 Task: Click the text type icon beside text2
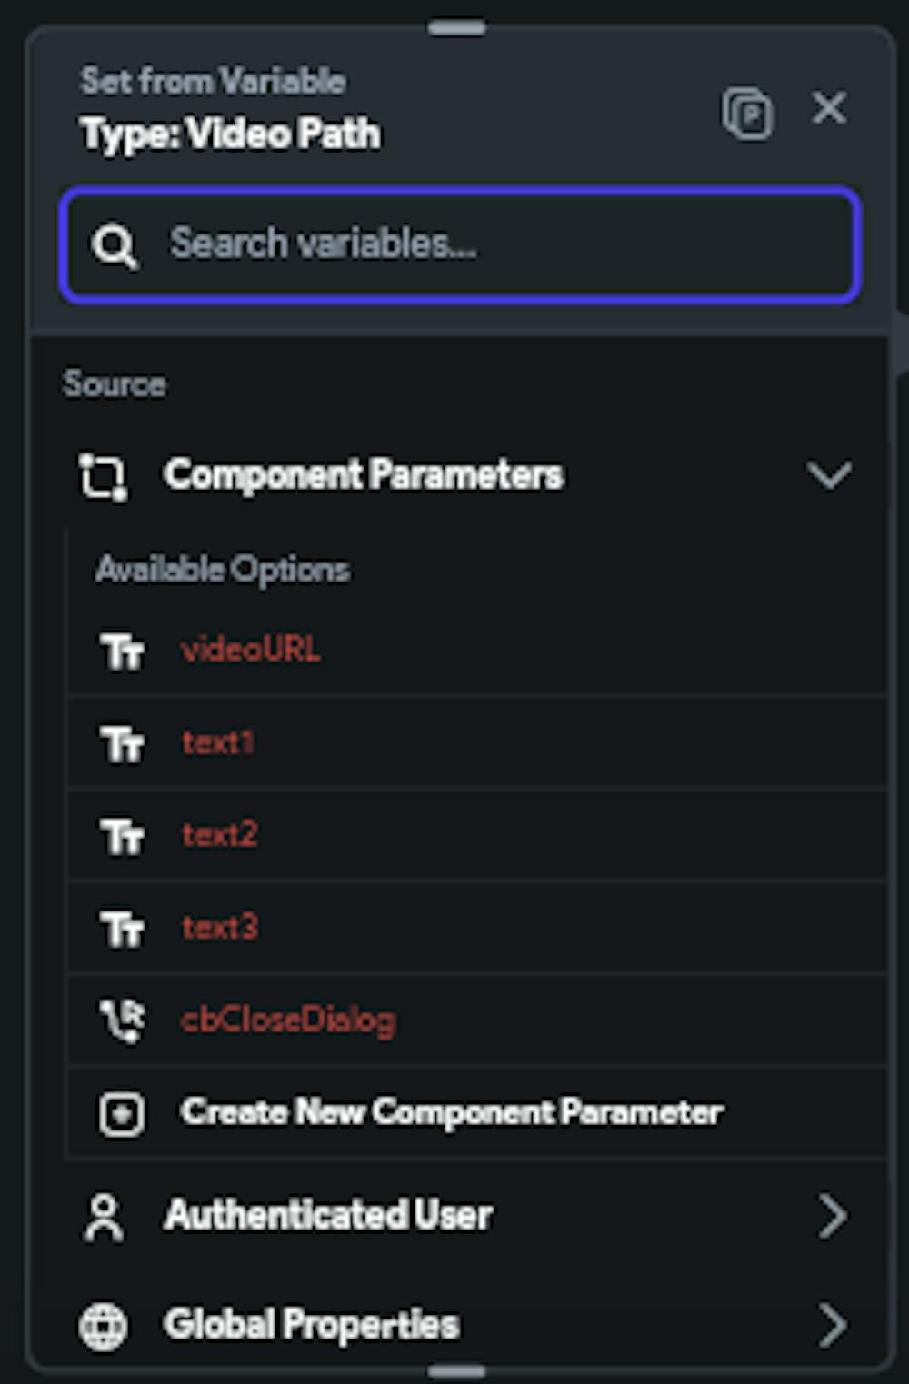(x=122, y=836)
